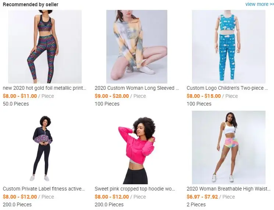Viewport: 274px width, 210px height.
Task: Open the rainbow high waist shorts photo
Action: click(x=228, y=147)
